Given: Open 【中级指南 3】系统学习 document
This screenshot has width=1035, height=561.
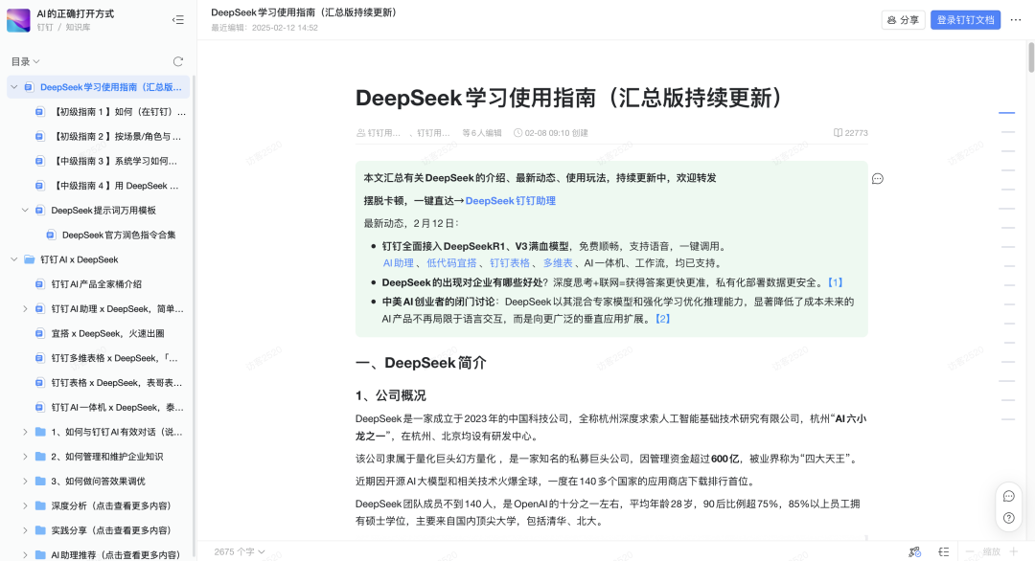Looking at the screenshot, I should (115, 161).
